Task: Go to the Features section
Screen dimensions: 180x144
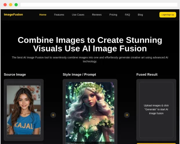Action: (59, 15)
